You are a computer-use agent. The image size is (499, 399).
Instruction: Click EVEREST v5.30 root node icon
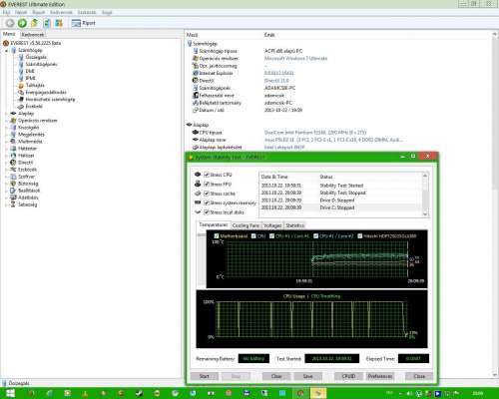coord(6,43)
